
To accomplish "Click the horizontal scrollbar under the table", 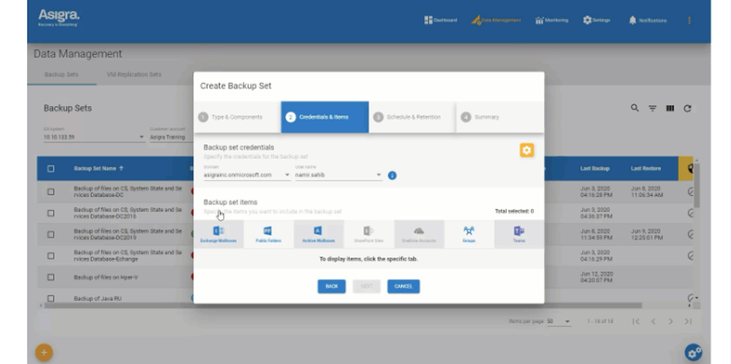I will tap(343, 306).
